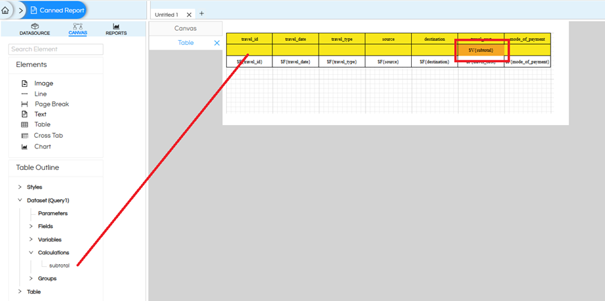
Task: Click the $F{travel_id} detail cell
Action: pos(250,62)
